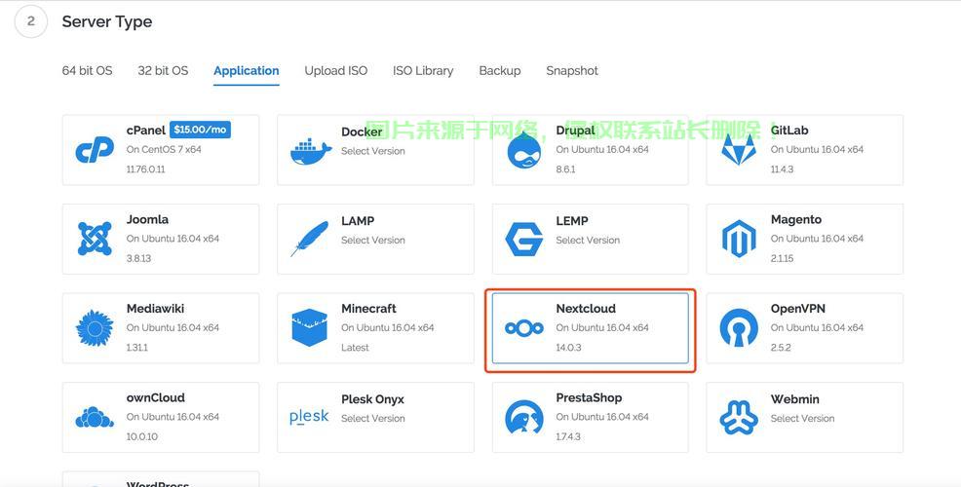Click the PrestaShop logo icon

click(524, 417)
